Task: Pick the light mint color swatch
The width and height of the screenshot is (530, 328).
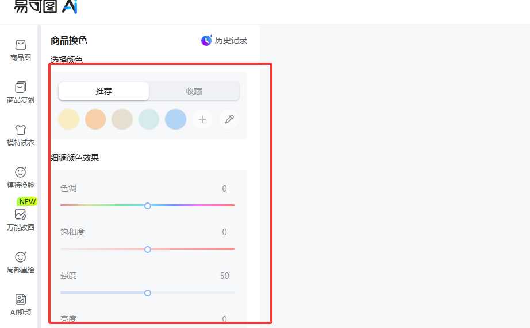Action: click(x=149, y=119)
